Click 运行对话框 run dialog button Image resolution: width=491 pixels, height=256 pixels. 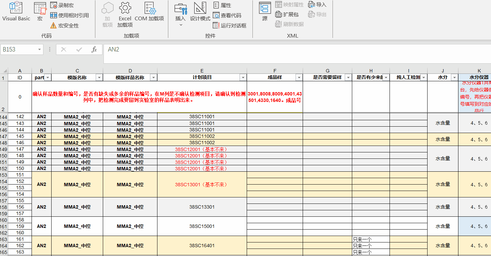pyautogui.click(x=229, y=26)
